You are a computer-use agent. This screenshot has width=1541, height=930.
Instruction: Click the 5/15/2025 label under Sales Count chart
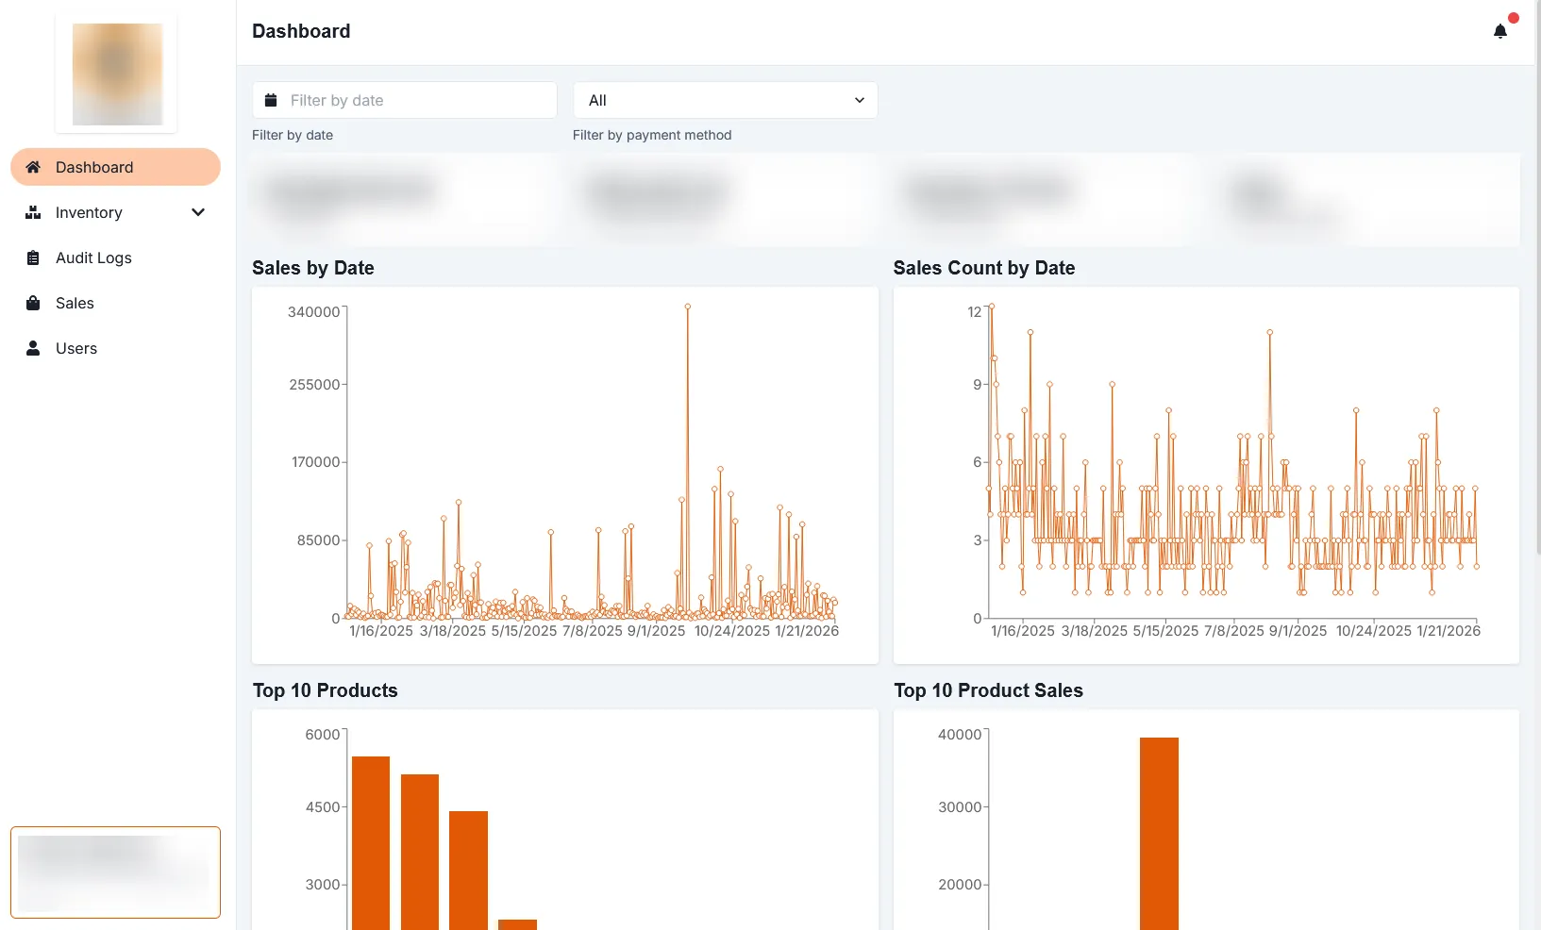click(x=1165, y=631)
